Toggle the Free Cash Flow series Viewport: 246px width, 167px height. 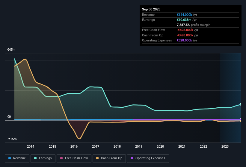click(x=74, y=159)
